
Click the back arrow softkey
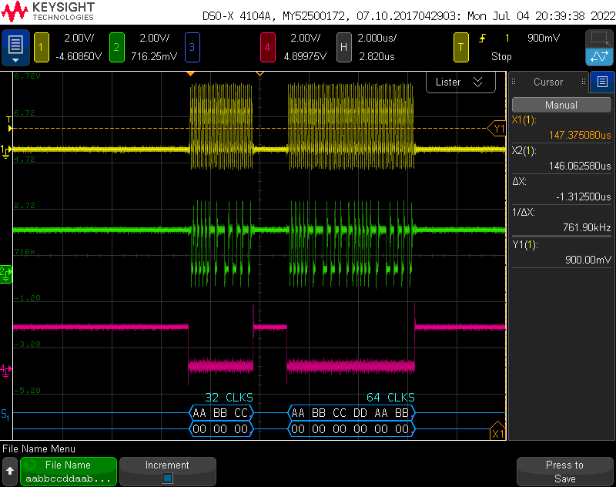(10, 471)
